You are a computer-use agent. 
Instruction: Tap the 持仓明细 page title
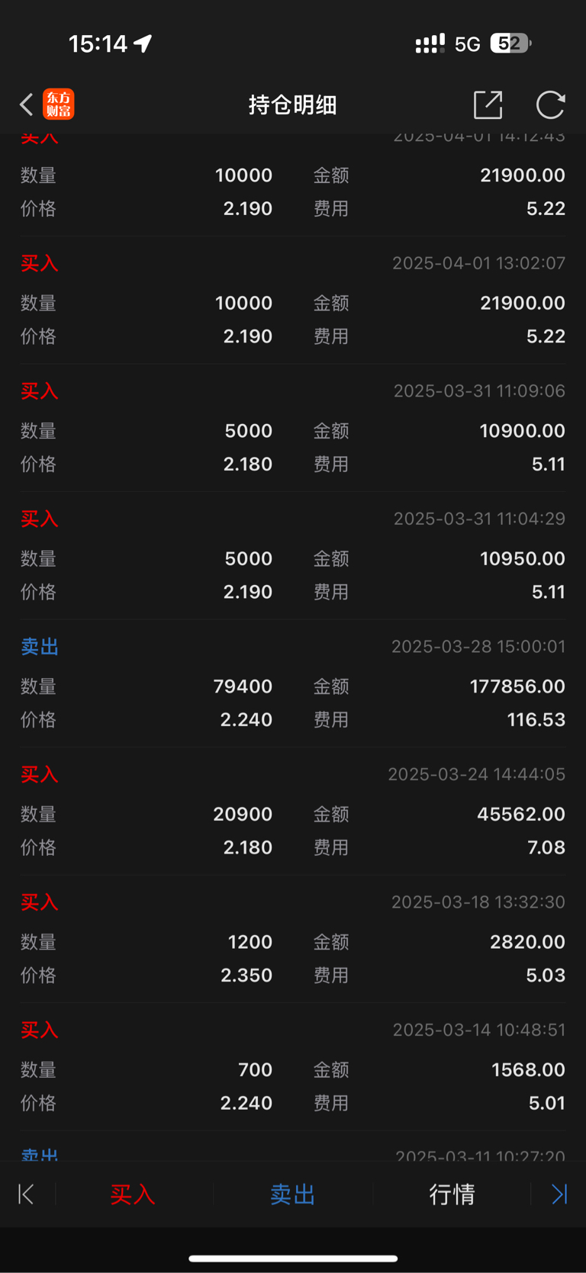293,104
